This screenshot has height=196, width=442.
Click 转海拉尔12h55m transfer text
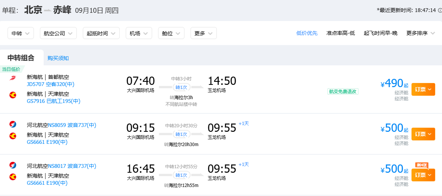[x=181, y=185]
